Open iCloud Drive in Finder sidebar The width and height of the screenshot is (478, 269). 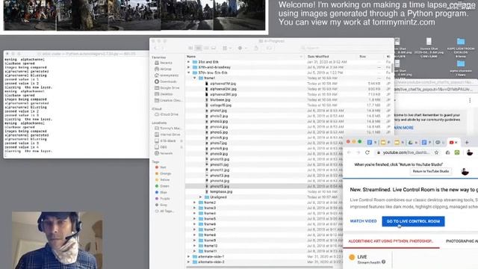tap(167, 114)
